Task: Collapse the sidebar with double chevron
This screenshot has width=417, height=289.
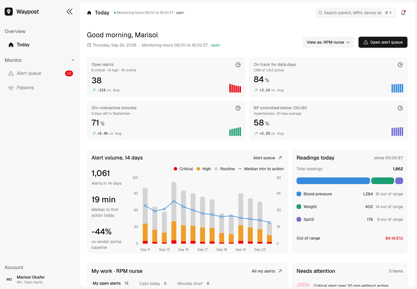Action: click(x=69, y=12)
